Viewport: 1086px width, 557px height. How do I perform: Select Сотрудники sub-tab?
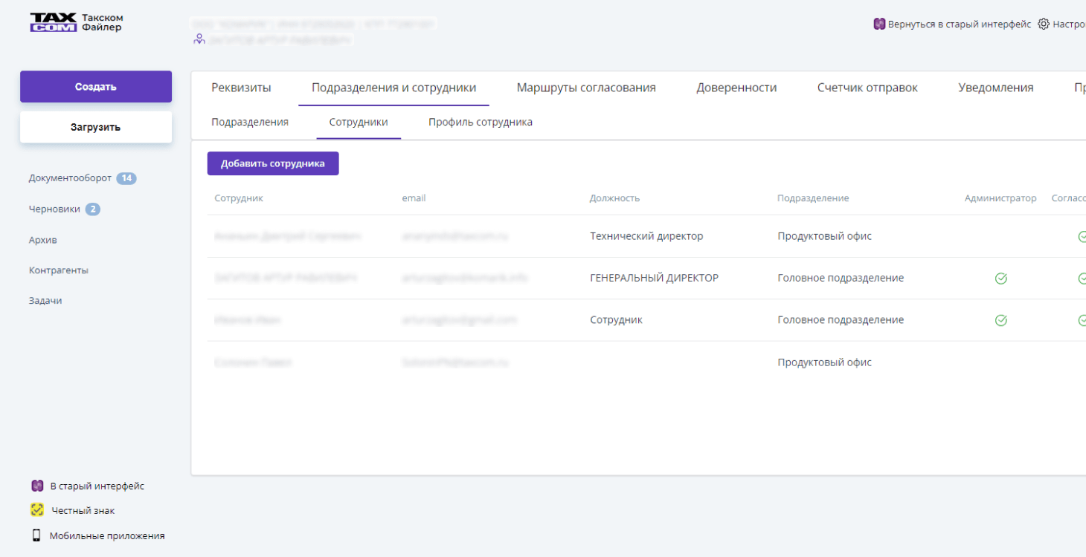[359, 122]
